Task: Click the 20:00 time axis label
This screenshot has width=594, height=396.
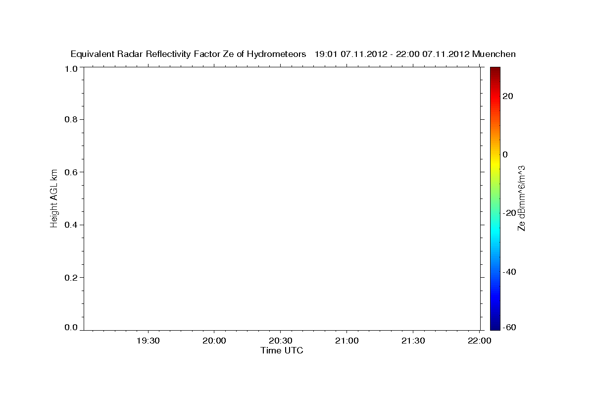Action: (x=214, y=341)
